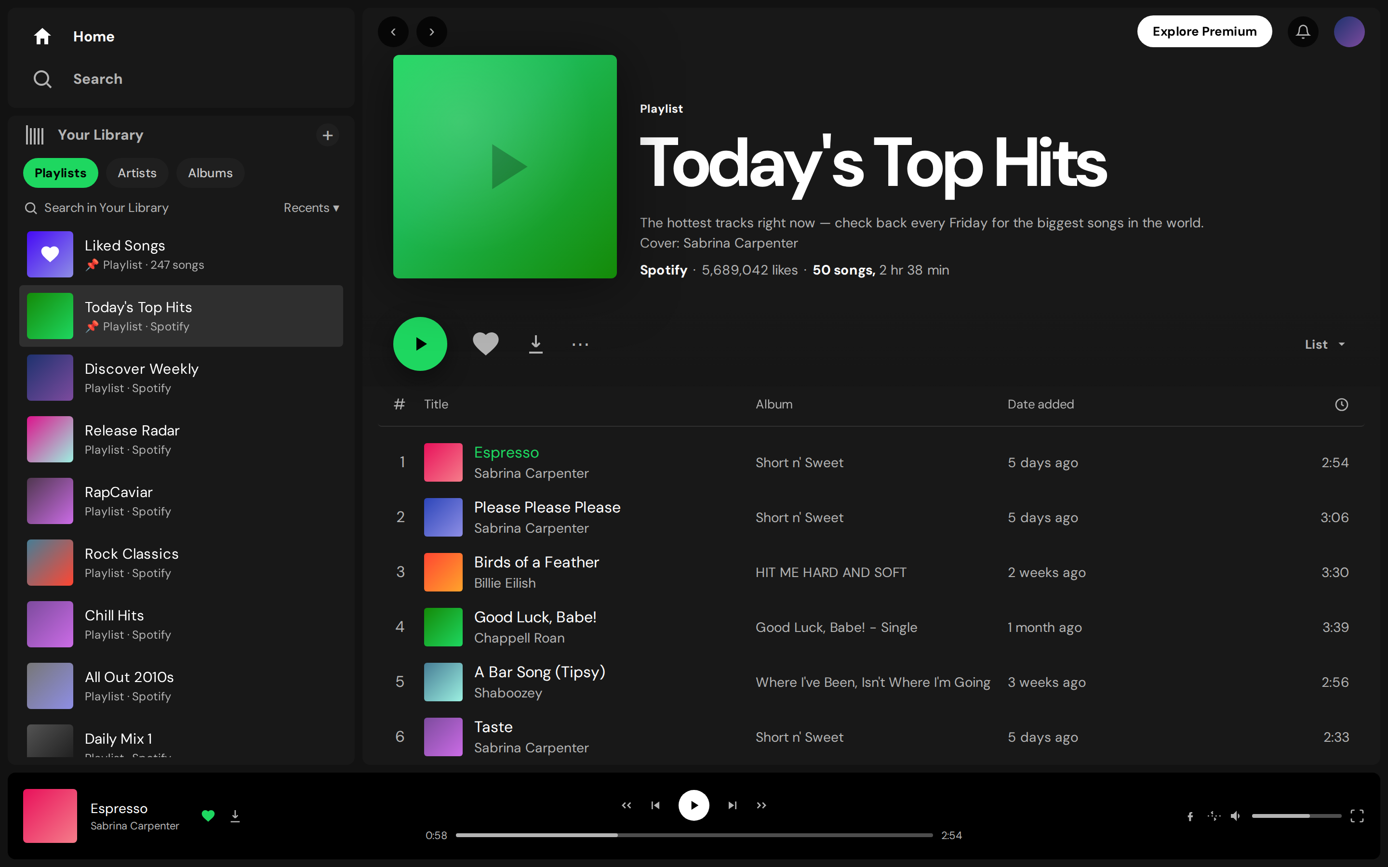Image resolution: width=1388 pixels, height=867 pixels.
Task: Select the A Bar Song (Tipsy) track
Action: (x=871, y=683)
